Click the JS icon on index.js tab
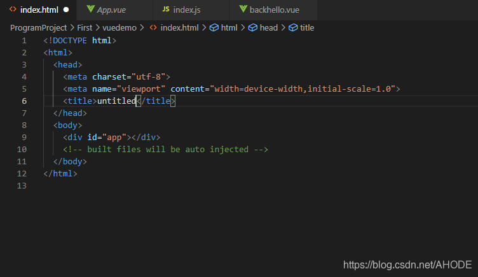The width and height of the screenshot is (478, 277). pyautogui.click(x=166, y=9)
